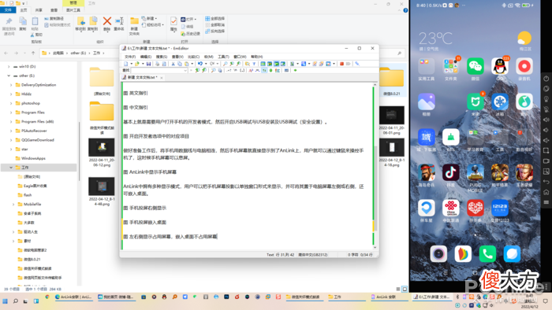
Task: Open the EmEditor 工具(T) menu
Action: coord(223,57)
